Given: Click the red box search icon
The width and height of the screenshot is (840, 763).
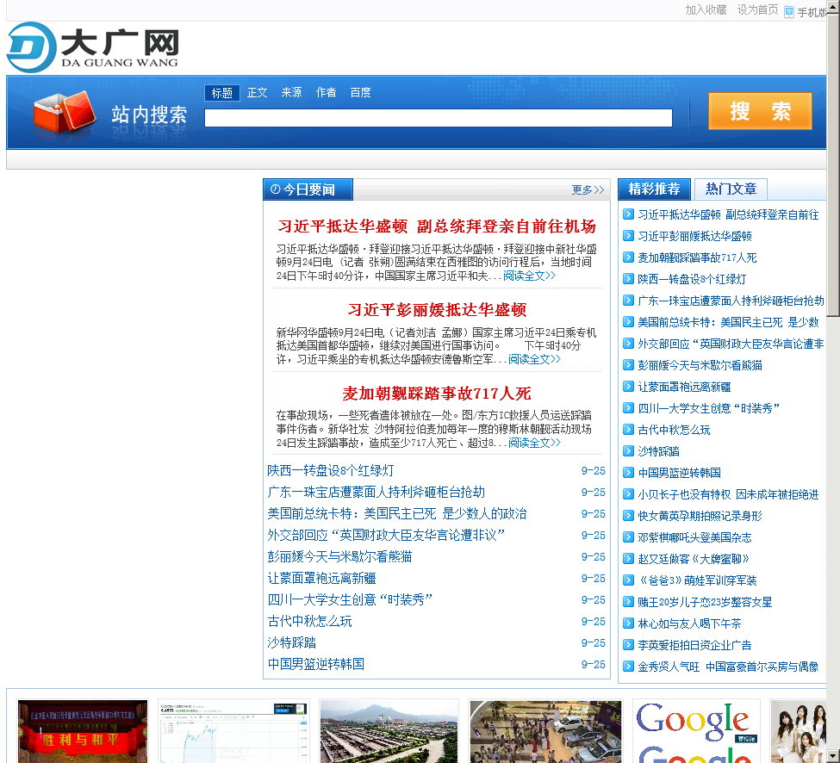Looking at the screenshot, I should click(x=65, y=111).
